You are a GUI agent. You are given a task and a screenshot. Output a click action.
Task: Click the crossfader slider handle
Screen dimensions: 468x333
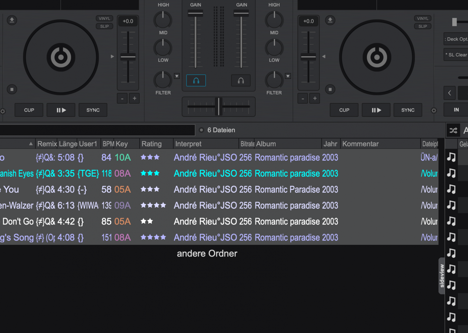point(219,106)
